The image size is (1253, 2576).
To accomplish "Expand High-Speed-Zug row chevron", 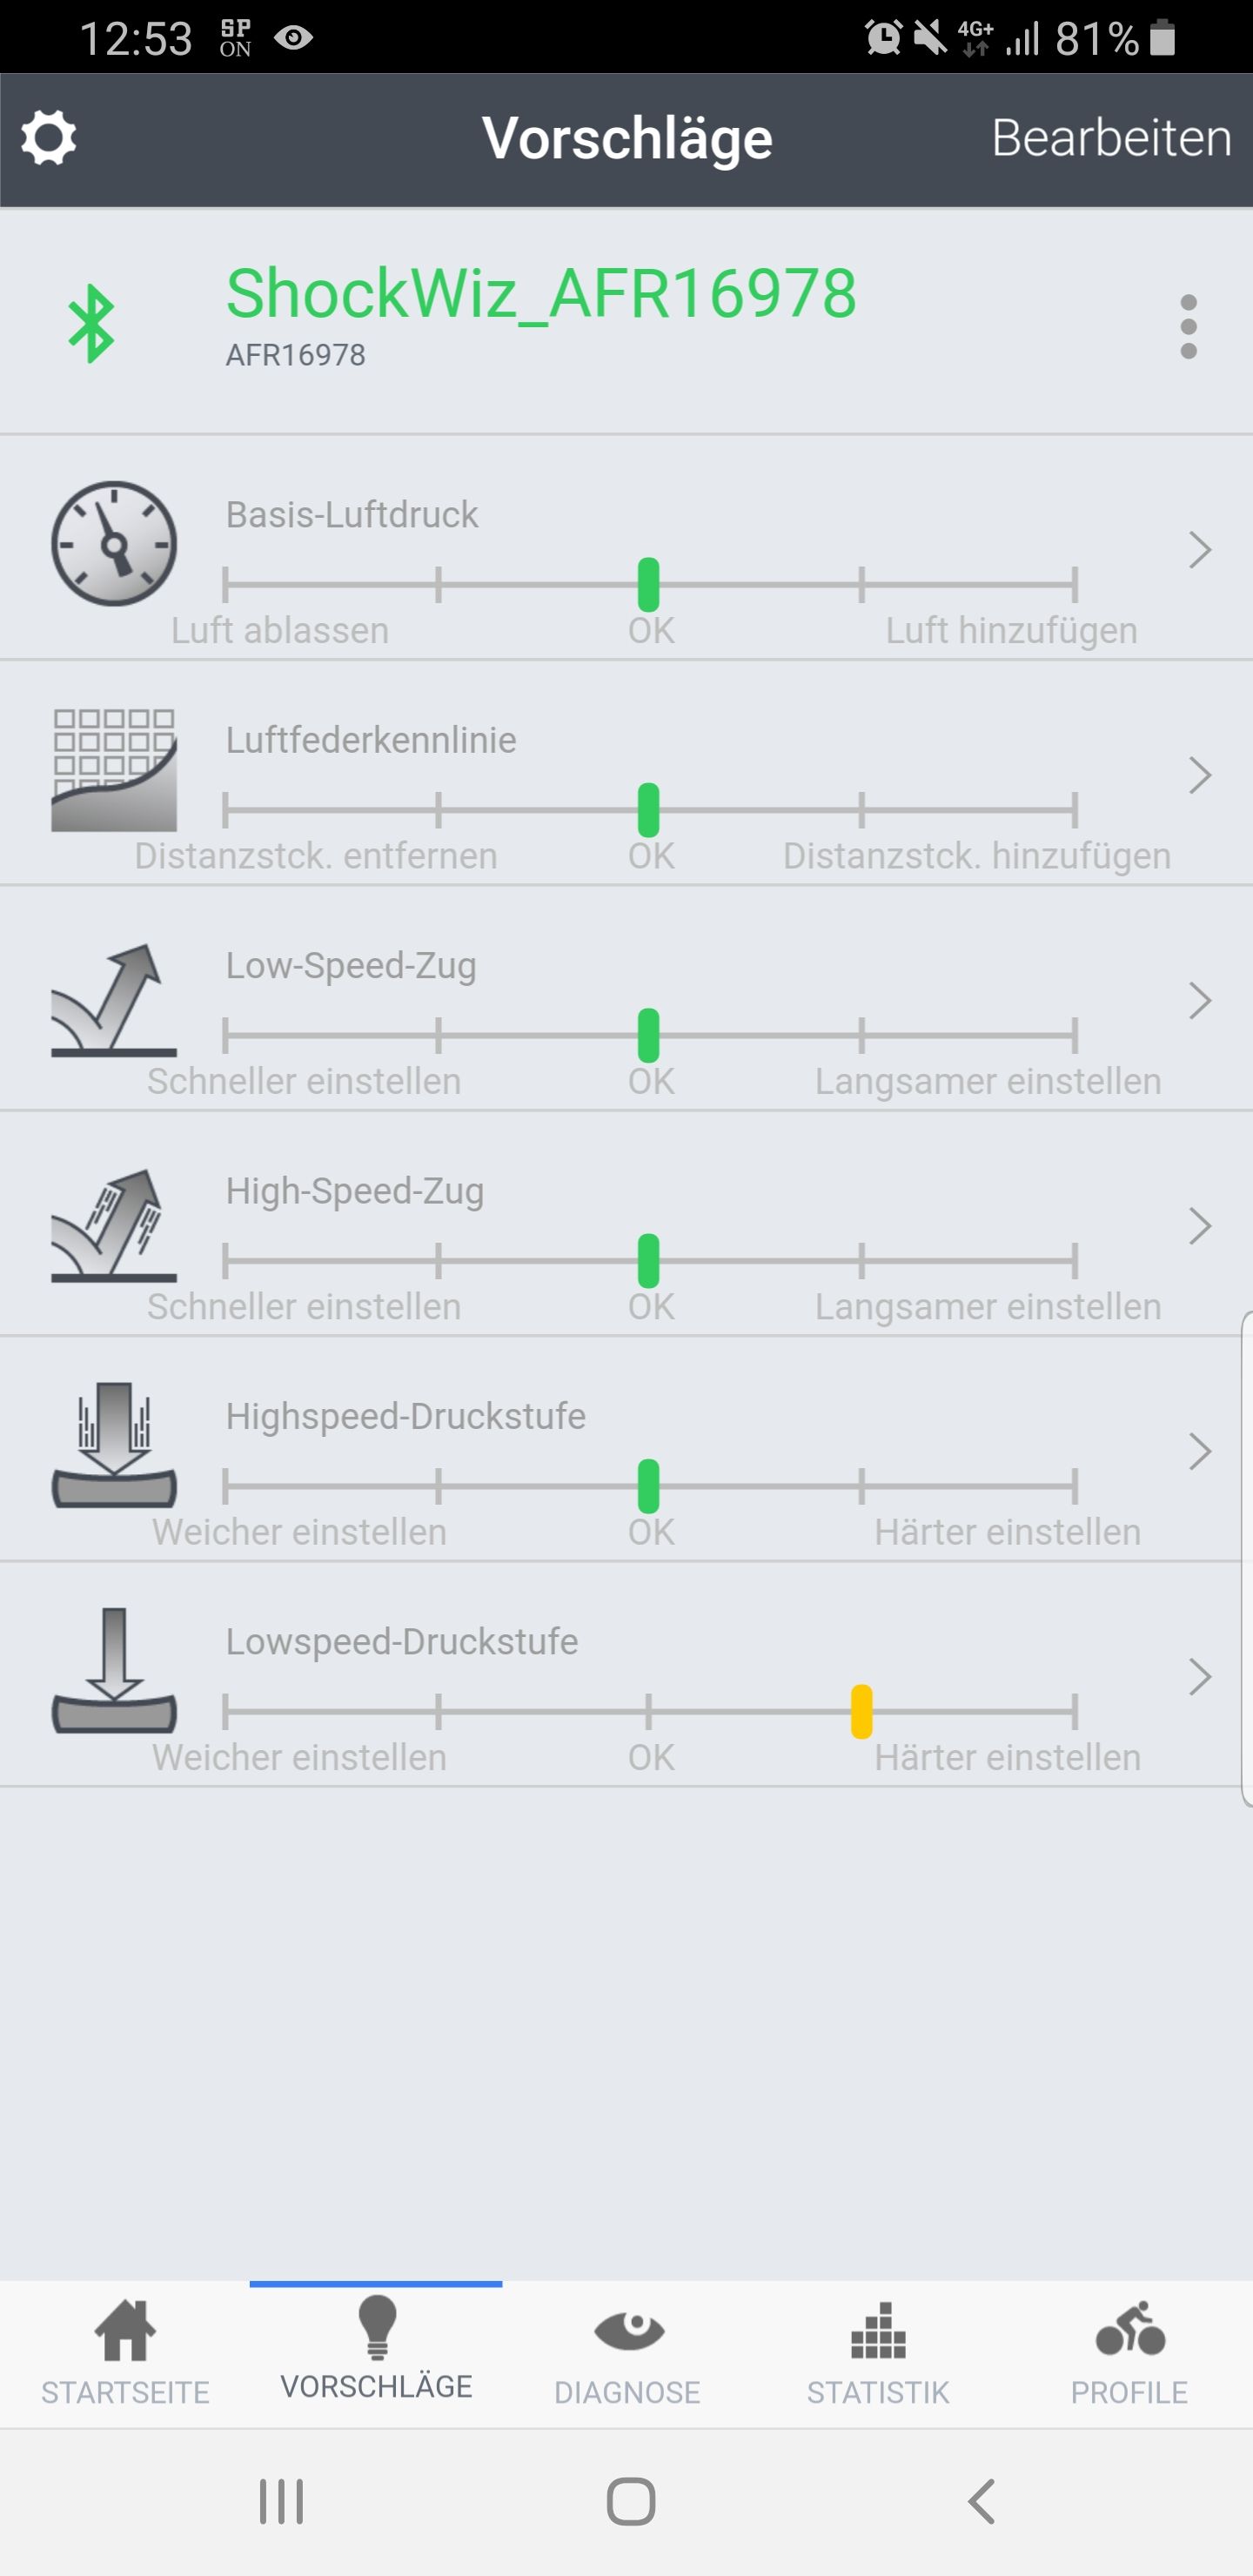I will (1200, 1226).
